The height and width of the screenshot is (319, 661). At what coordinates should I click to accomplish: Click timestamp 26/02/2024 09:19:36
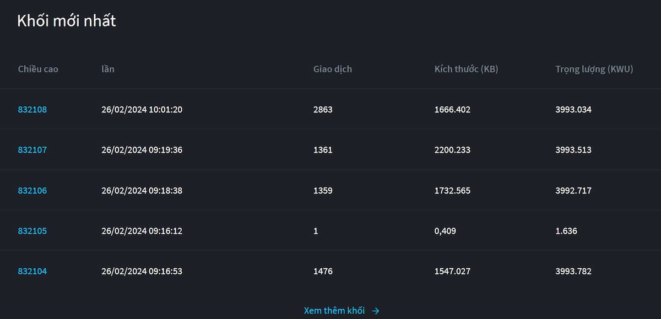pyautogui.click(x=142, y=150)
